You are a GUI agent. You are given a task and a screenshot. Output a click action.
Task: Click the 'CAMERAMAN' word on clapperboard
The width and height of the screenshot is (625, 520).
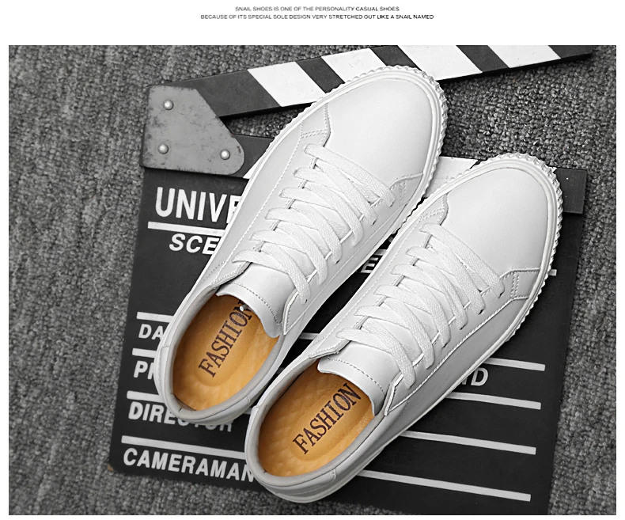[188, 465]
